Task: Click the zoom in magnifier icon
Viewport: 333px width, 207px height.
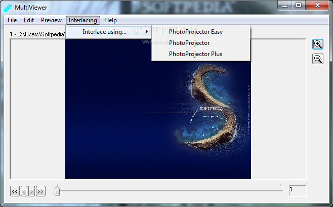Action: 318,44
